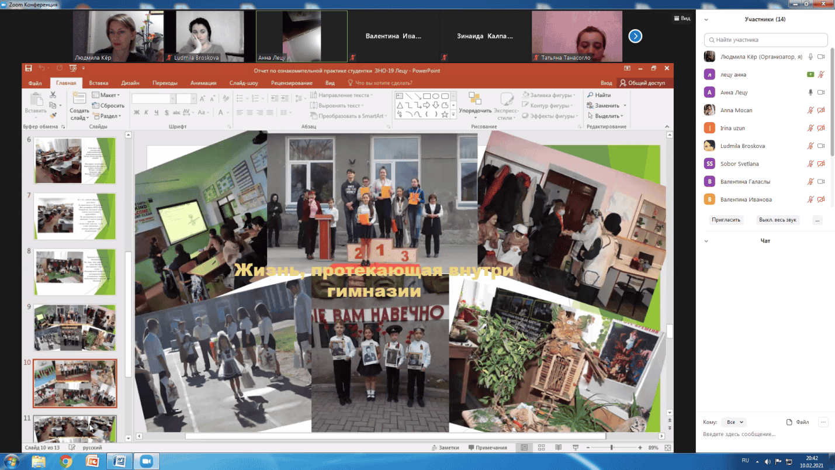Screen dimensions: 835x470
Task: Click the Выкл. весь звук button
Action: 778,220
